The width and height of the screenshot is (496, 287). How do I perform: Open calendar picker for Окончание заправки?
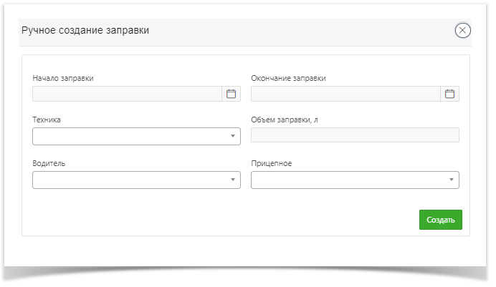click(449, 94)
